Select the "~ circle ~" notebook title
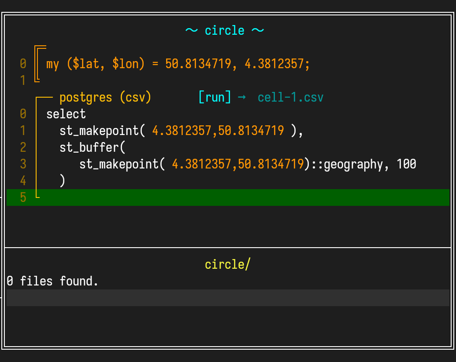This screenshot has height=362, width=456. tap(224, 30)
